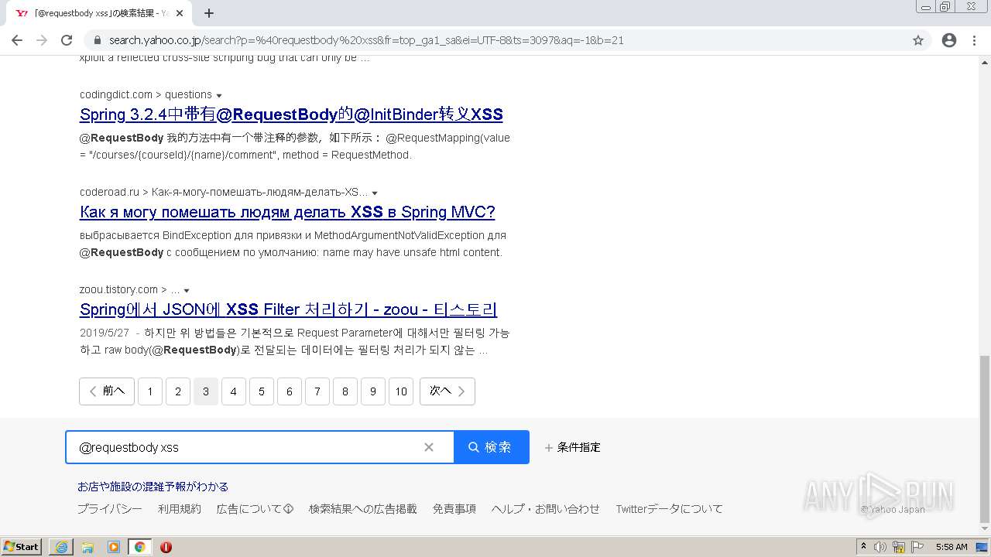Open the 免責事項 footer link
This screenshot has height=557, width=991.
(x=454, y=509)
